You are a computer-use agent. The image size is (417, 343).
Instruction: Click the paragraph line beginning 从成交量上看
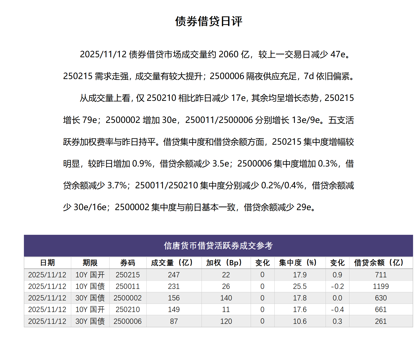coord(217,98)
